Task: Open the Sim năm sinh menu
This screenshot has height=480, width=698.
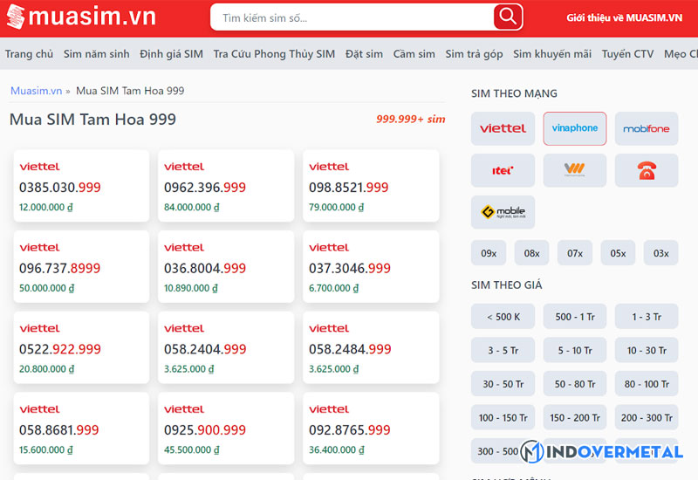Action: click(x=96, y=54)
